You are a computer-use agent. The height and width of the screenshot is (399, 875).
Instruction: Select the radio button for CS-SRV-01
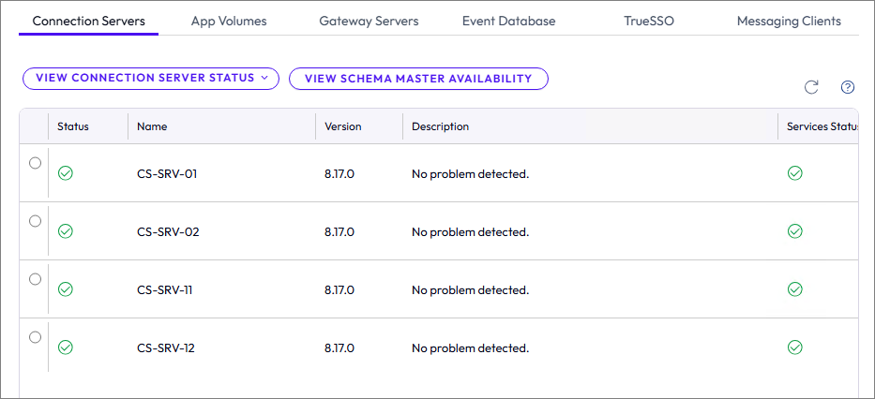[36, 163]
